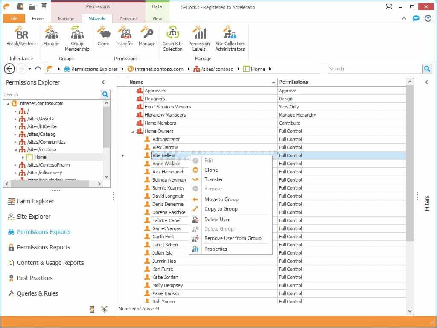Click the Permissions Explorer panel search magnifier
Screen dimensions: 437x328
click(105, 94)
